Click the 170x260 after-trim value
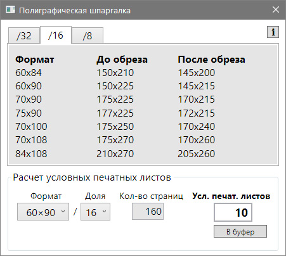 [x=197, y=140]
